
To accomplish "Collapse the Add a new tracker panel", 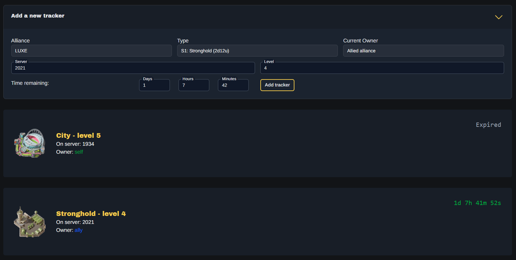I will click(x=498, y=17).
